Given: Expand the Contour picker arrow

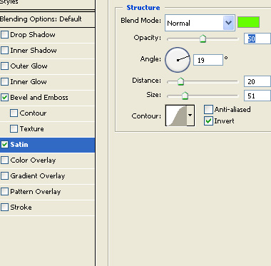Looking at the screenshot, I should 190,116.
